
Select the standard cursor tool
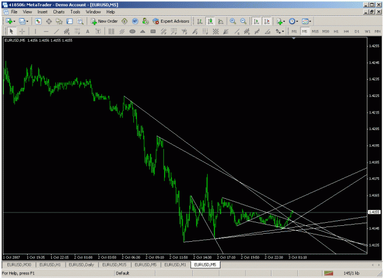(11, 31)
